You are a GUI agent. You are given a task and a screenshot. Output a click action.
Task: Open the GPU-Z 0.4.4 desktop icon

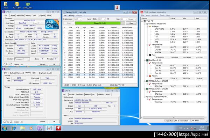pos(28,5)
